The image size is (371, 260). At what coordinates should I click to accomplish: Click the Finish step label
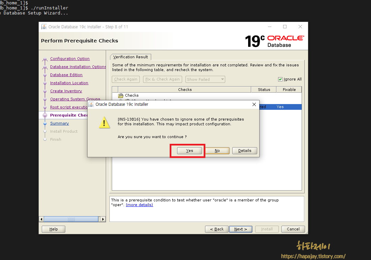tap(56, 139)
